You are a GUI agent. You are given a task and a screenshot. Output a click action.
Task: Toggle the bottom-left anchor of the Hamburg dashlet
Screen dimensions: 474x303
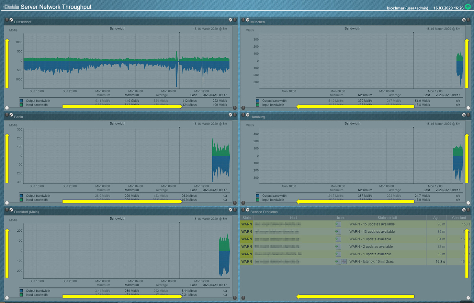pos(243,203)
